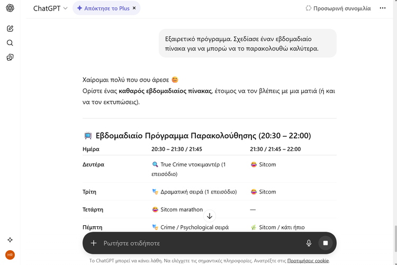Open the three-dot options menu
Screen dimensions: 397x265
click(383, 8)
